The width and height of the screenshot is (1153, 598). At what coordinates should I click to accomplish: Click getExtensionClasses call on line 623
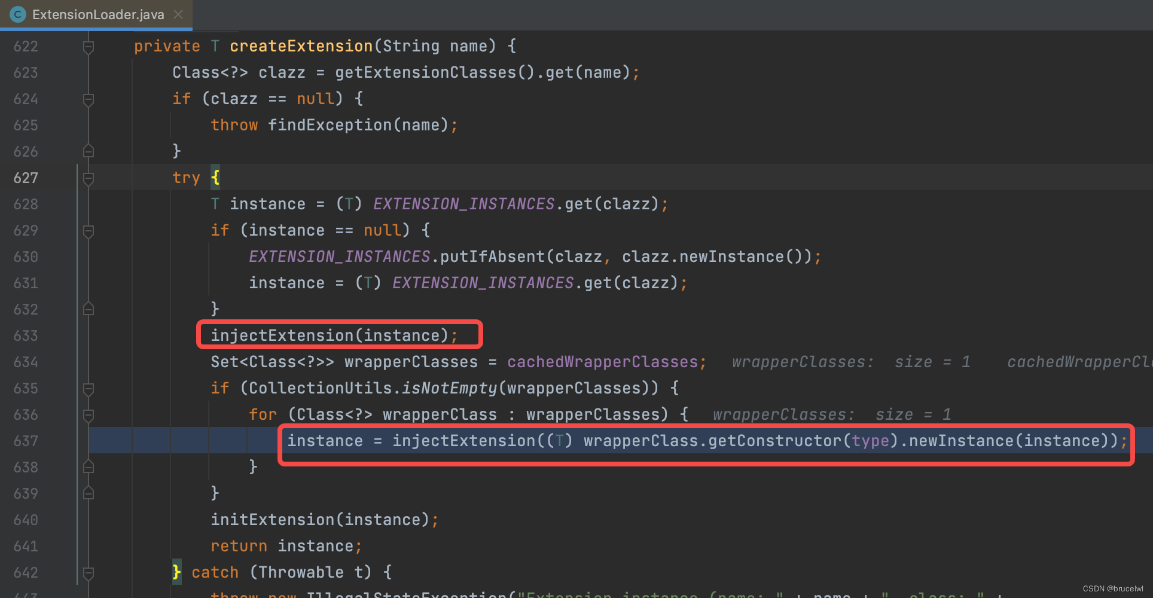(x=434, y=72)
